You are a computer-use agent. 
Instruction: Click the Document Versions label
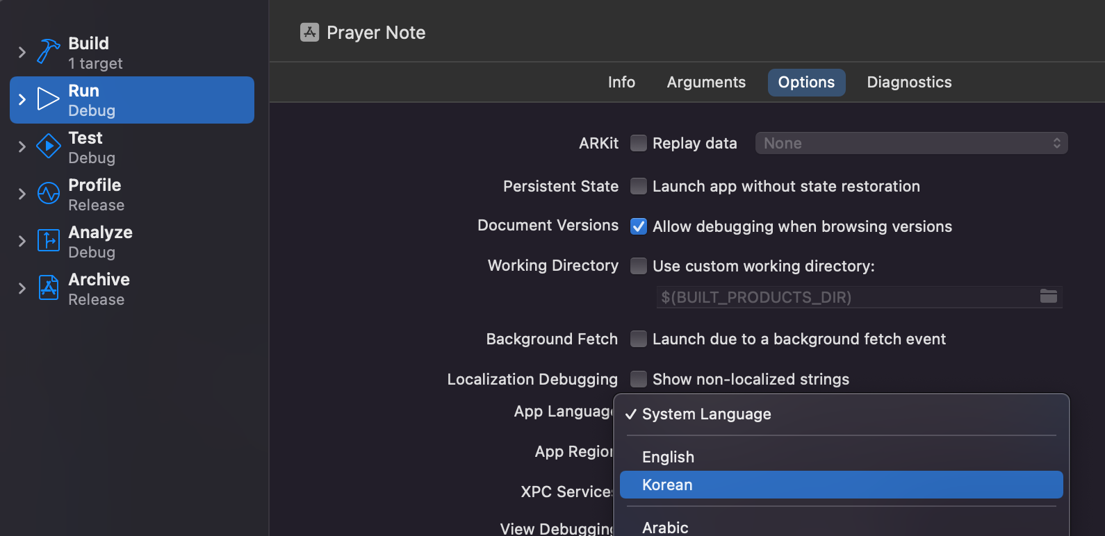(x=548, y=225)
